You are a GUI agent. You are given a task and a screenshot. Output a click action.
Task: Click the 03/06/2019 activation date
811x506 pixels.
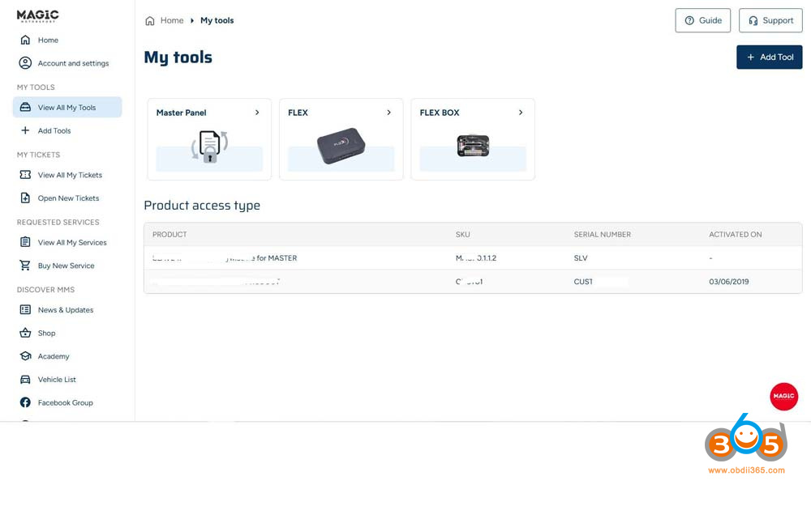click(729, 282)
